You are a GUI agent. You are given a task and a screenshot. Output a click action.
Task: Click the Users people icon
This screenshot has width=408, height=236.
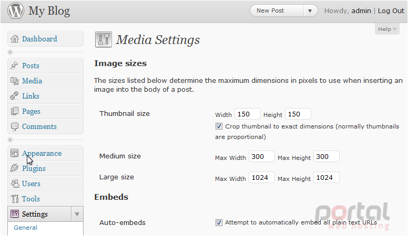pyautogui.click(x=15, y=184)
